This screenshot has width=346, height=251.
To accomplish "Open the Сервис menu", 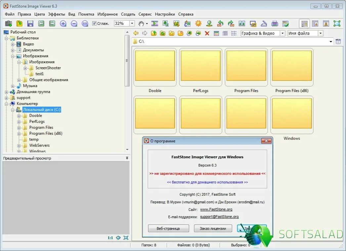I will pyautogui.click(x=145, y=14).
